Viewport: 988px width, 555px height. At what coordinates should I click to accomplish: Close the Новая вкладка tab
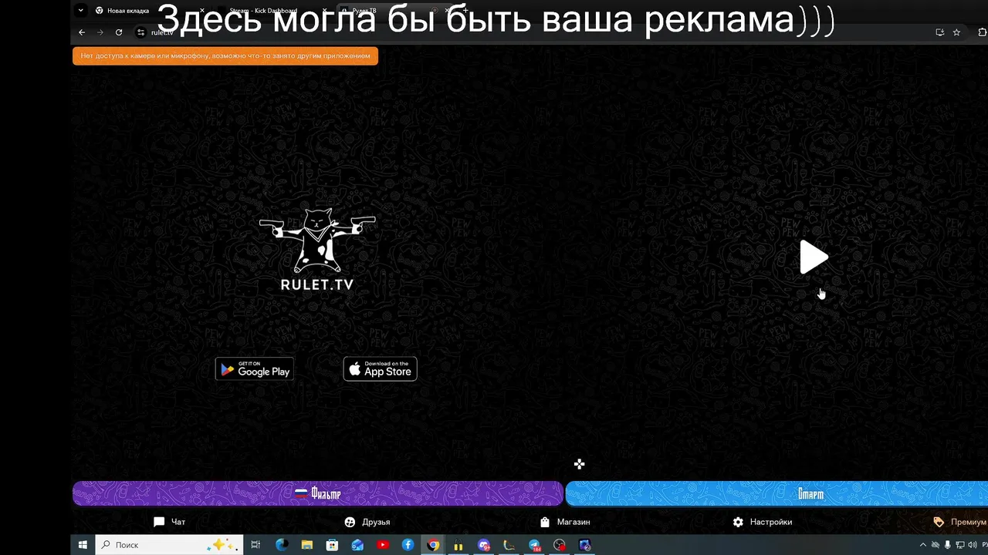(x=202, y=11)
